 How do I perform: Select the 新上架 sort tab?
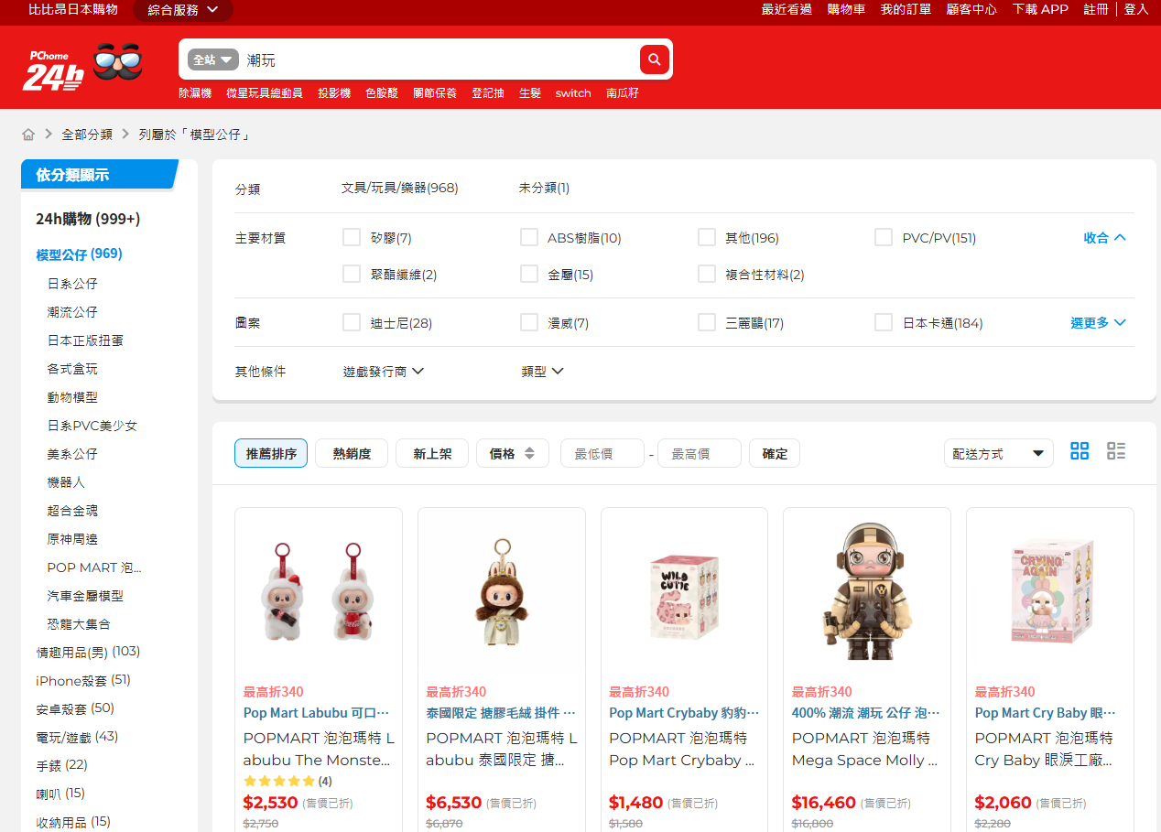[432, 453]
